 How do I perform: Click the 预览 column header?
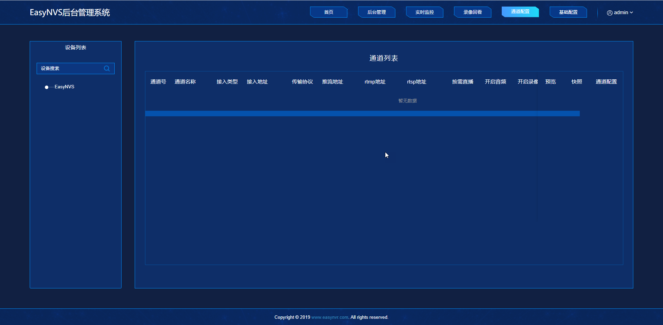pos(550,82)
